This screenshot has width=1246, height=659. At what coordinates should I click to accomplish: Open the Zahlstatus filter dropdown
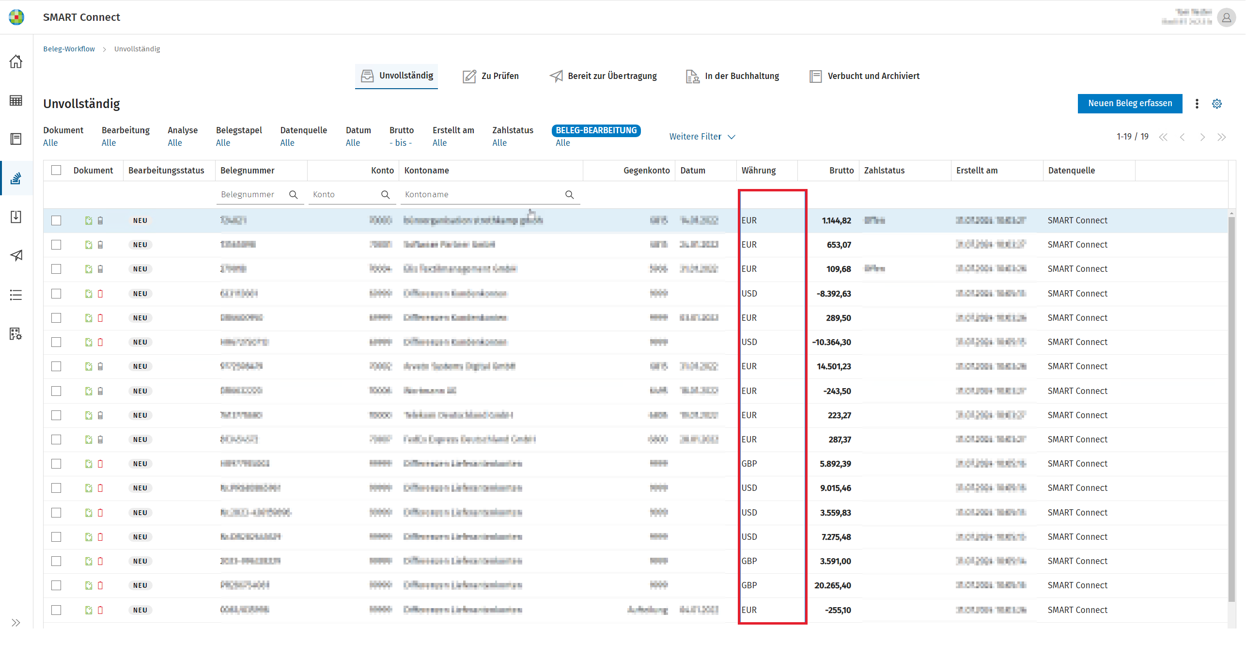(513, 136)
